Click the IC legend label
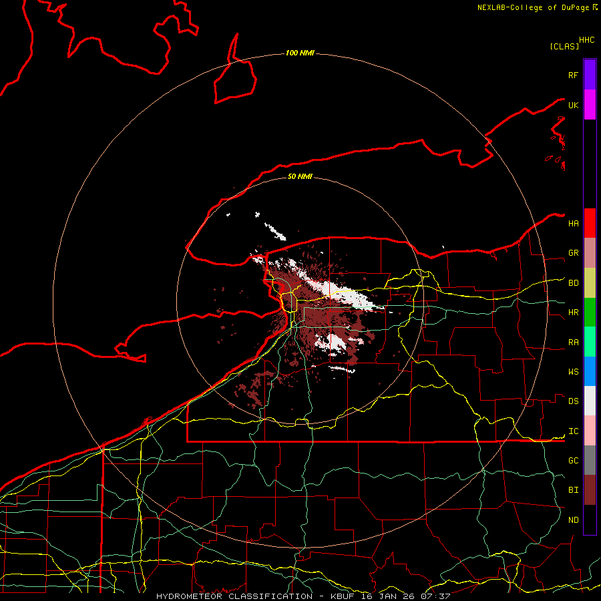The width and height of the screenshot is (601, 601). [573, 431]
